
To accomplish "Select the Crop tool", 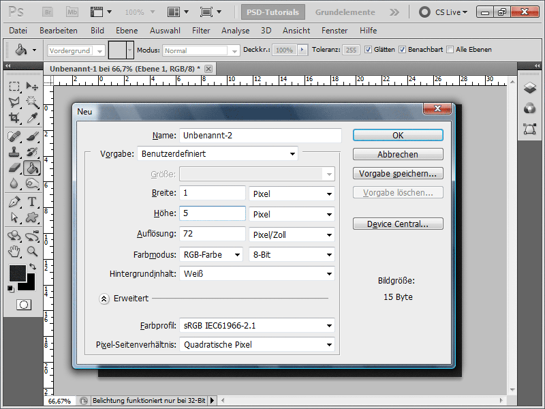I will pos(14,118).
